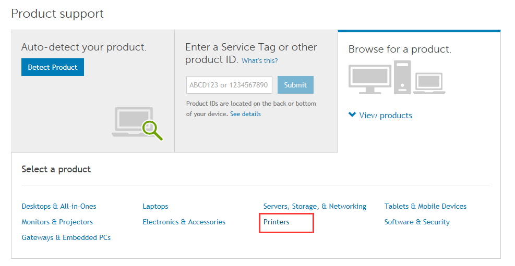Click the laptop with magnifying glass icon

[x=137, y=123]
